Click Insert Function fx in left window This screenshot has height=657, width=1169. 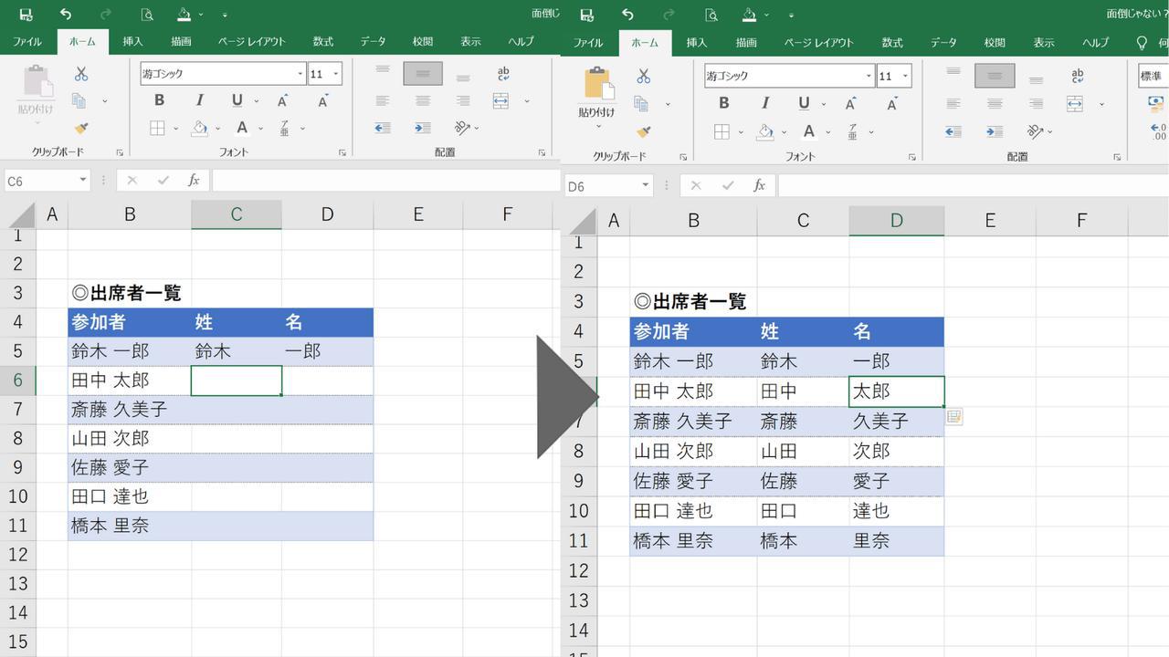[x=194, y=181]
